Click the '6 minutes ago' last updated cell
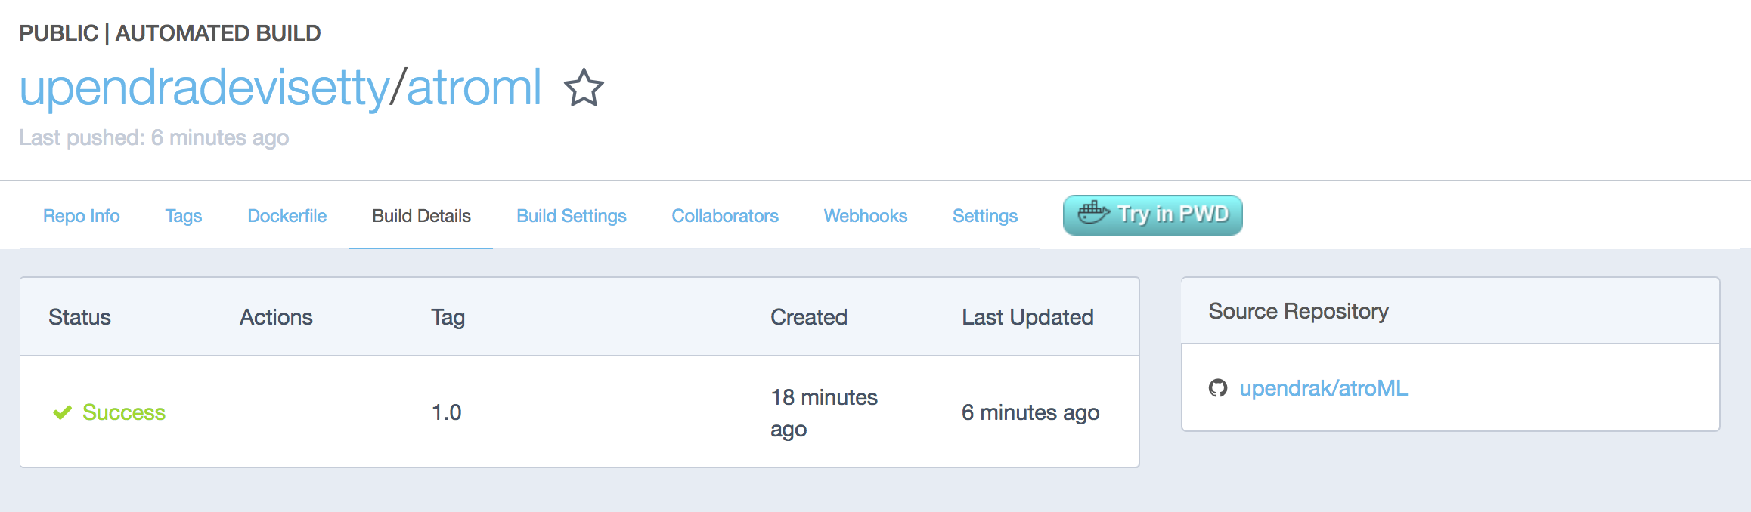 (x=1030, y=412)
